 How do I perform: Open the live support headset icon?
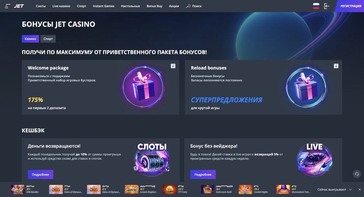pos(357,174)
